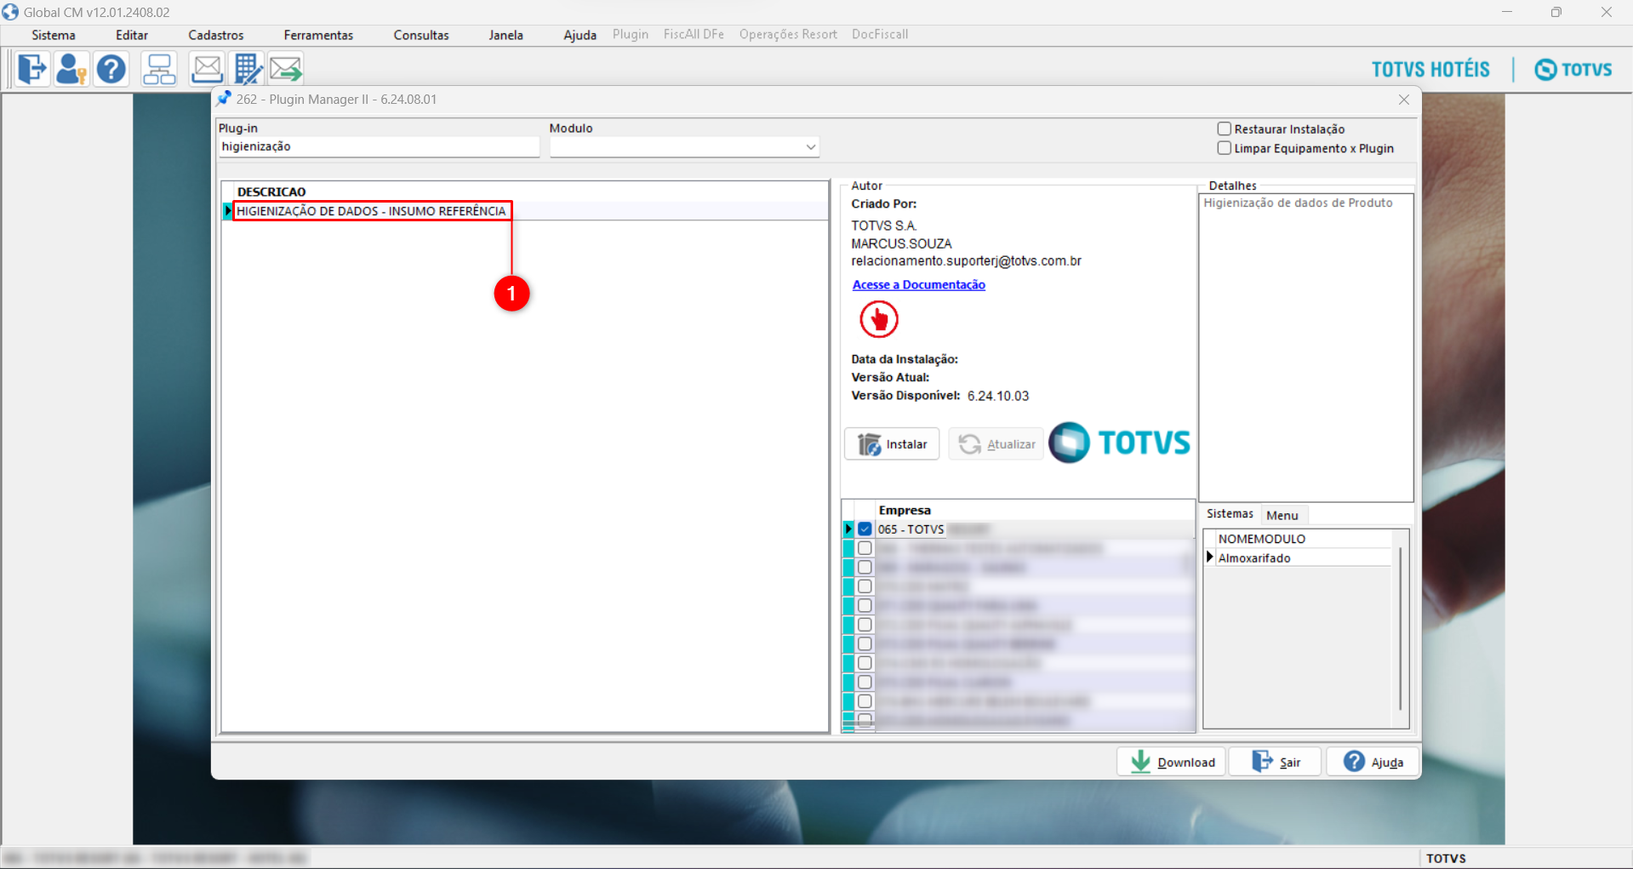Close the Plugin Manager II dialog
The height and width of the screenshot is (869, 1633).
click(1404, 100)
